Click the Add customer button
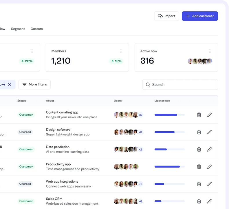Screen dimensions: 229x209 point(200,16)
